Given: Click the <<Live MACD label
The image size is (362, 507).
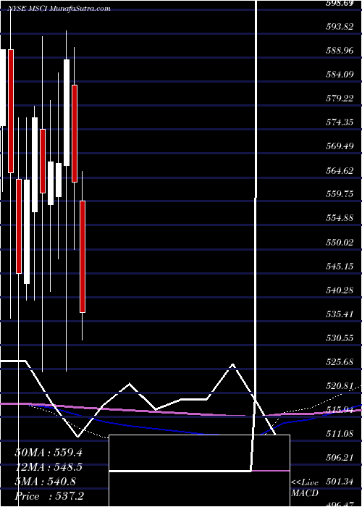Looking at the screenshot, I should pyautogui.click(x=305, y=488).
